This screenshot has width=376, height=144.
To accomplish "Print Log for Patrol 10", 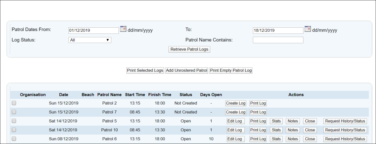I will [258, 130].
